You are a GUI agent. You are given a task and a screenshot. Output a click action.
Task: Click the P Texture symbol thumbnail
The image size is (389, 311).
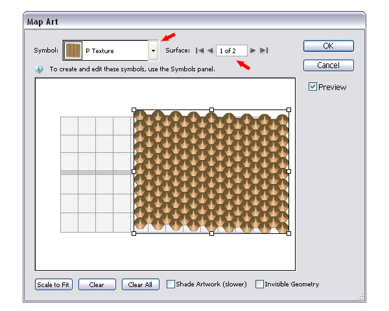[73, 51]
